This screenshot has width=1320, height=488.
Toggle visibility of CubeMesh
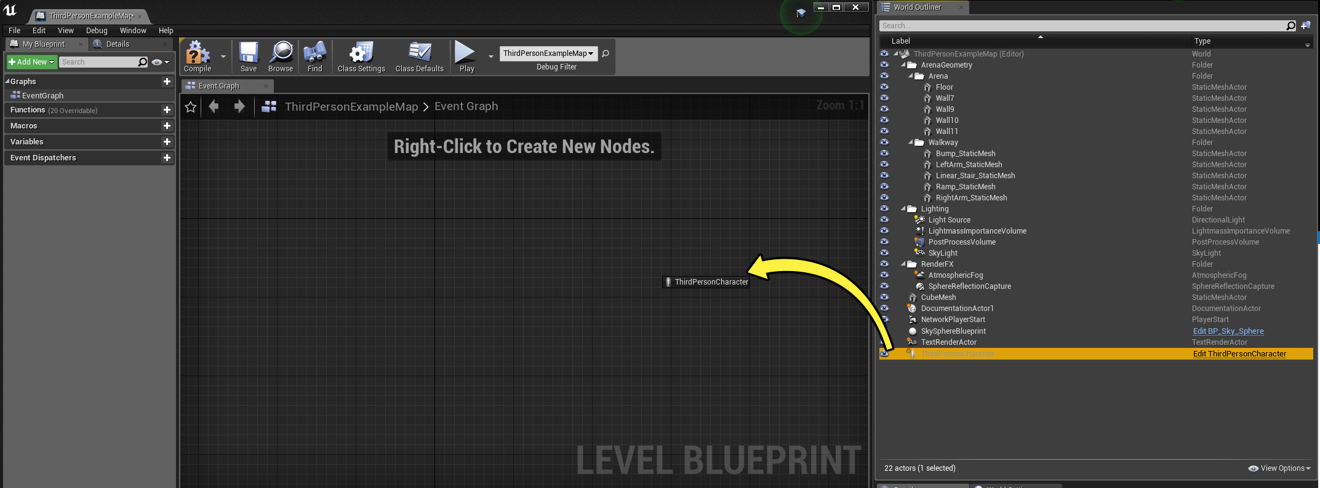[x=884, y=297]
